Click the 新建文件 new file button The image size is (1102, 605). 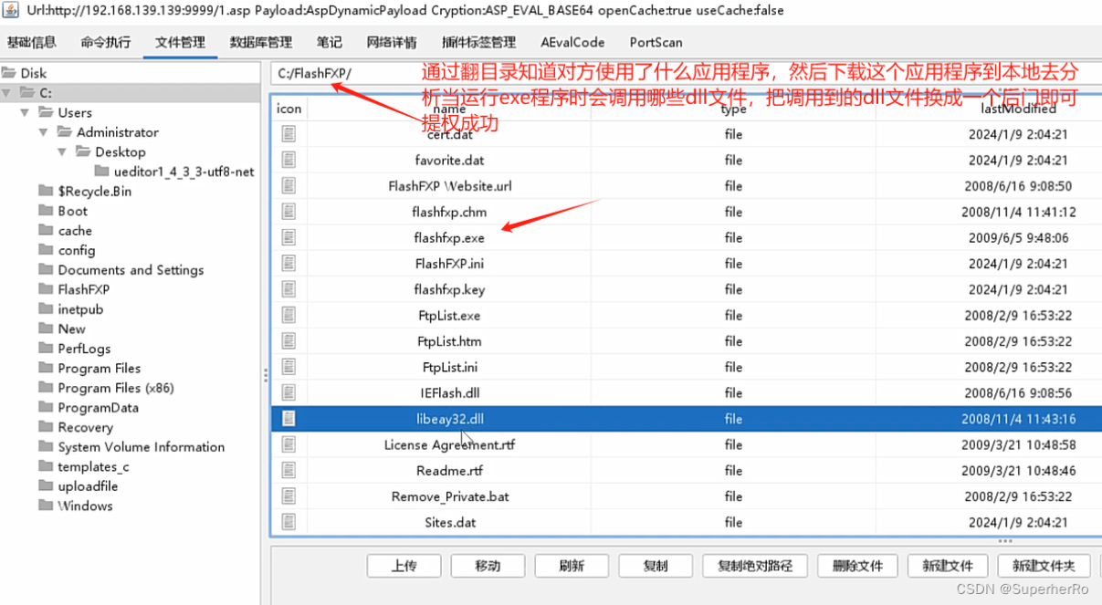pos(949,566)
